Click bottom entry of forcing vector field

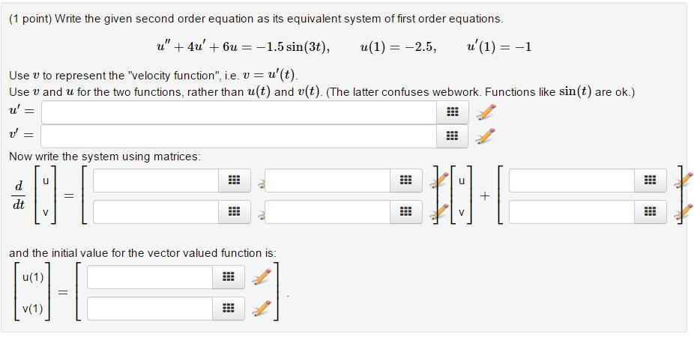[572, 212]
